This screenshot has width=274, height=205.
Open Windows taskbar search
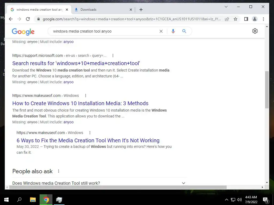tap(19, 200)
